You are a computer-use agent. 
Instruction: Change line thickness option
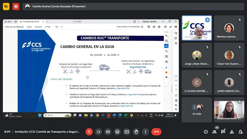(166, 77)
